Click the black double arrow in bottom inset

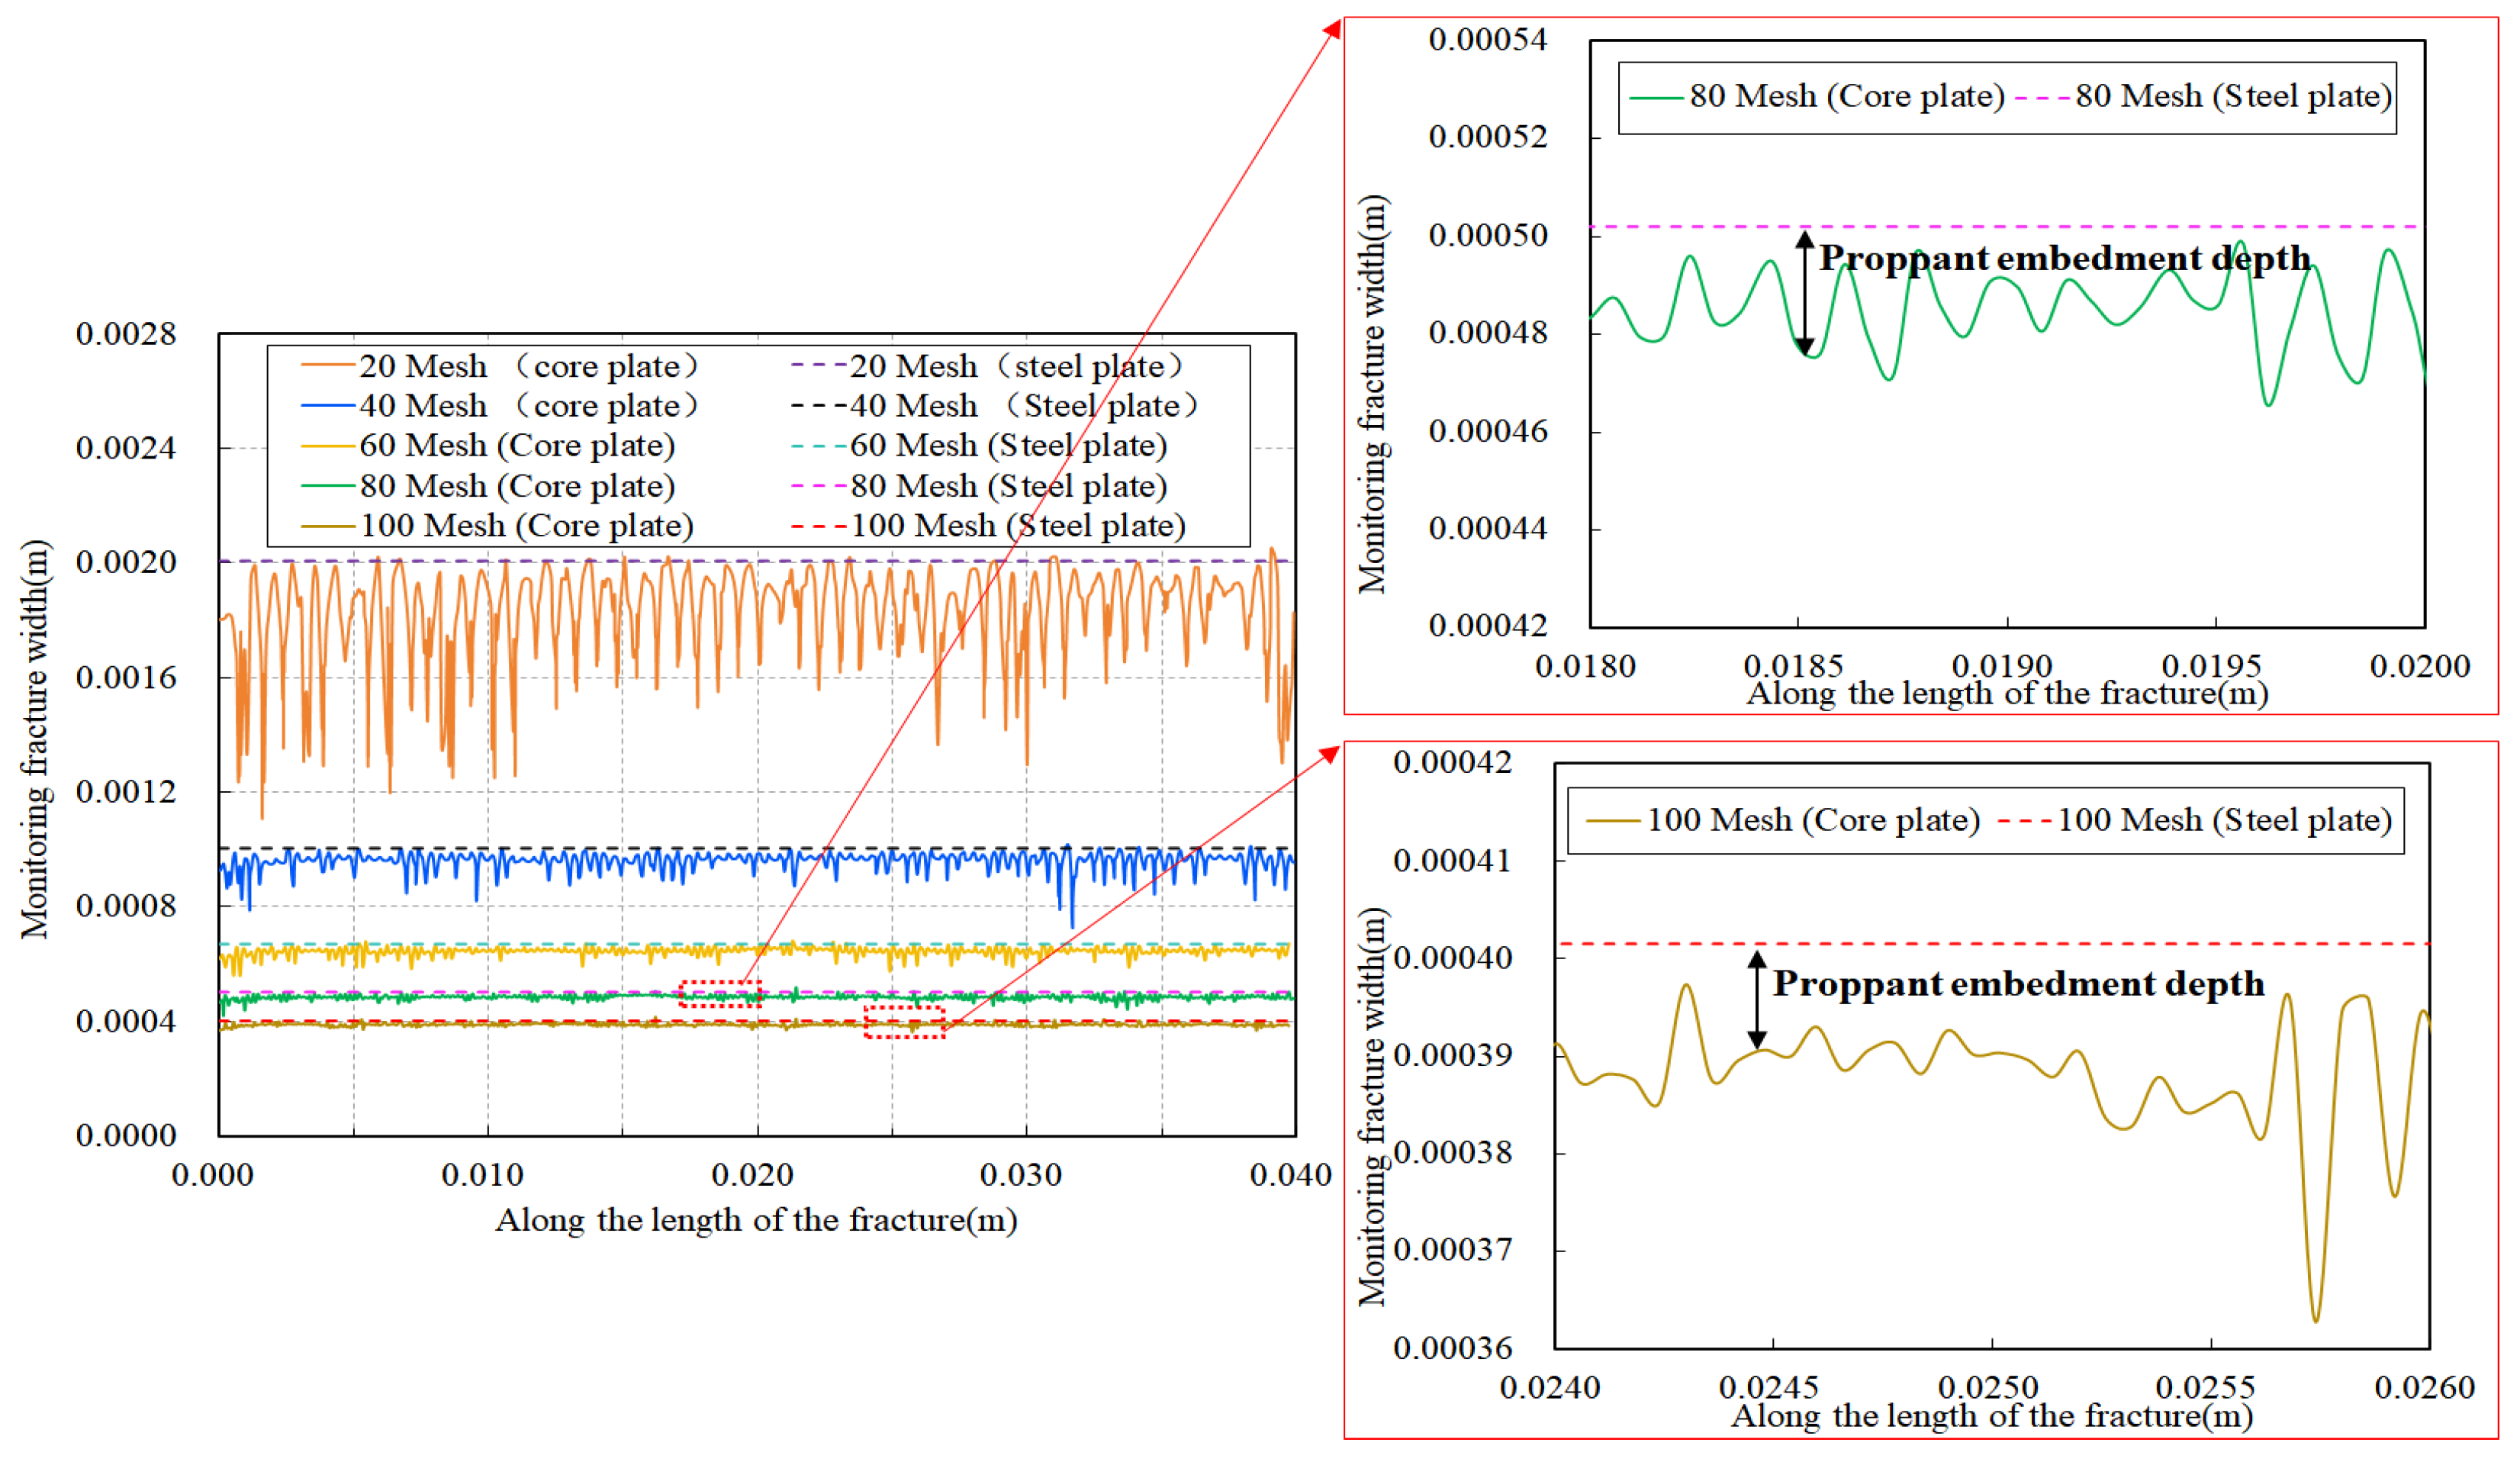click(1757, 999)
